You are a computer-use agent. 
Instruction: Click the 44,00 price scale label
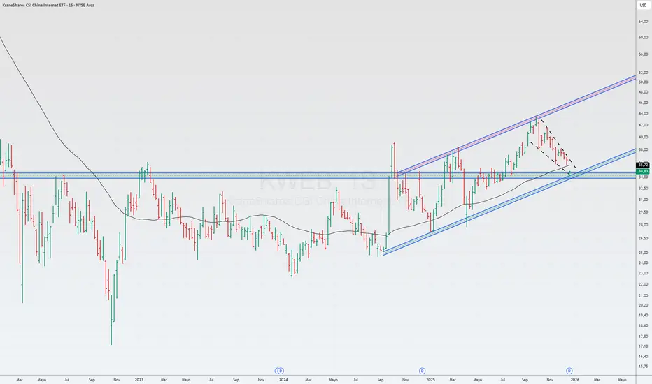point(644,114)
